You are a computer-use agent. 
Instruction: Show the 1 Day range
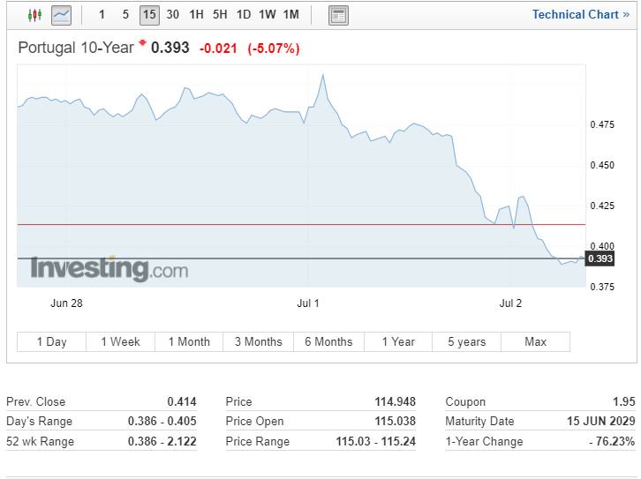(51, 342)
